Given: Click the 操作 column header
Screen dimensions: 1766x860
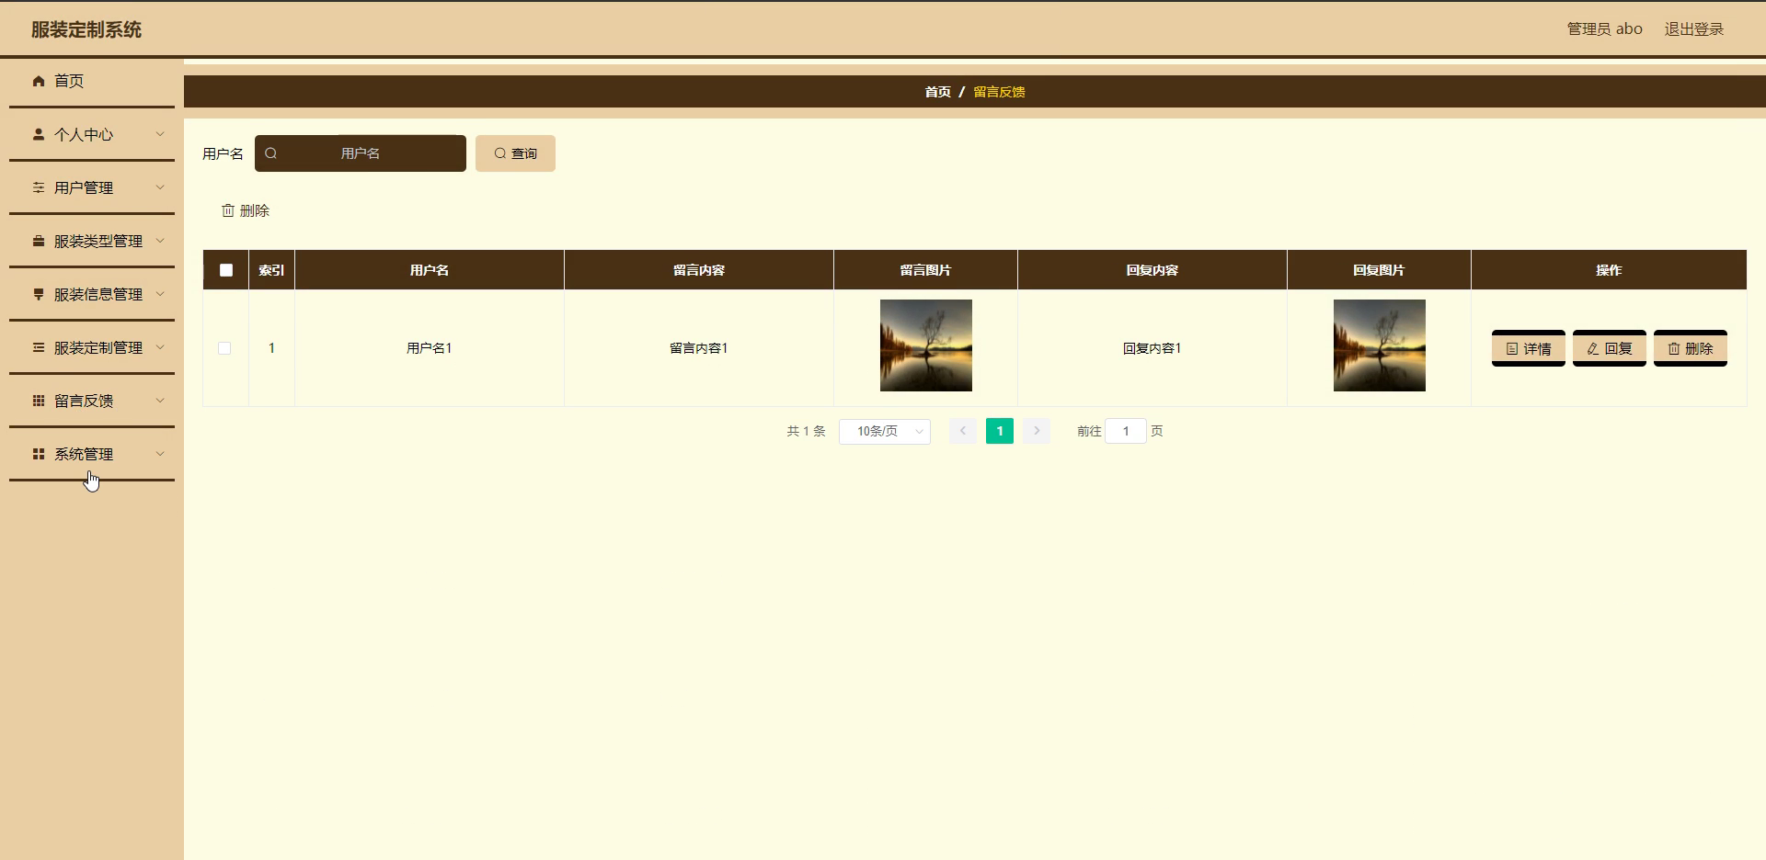Looking at the screenshot, I should click(x=1609, y=270).
